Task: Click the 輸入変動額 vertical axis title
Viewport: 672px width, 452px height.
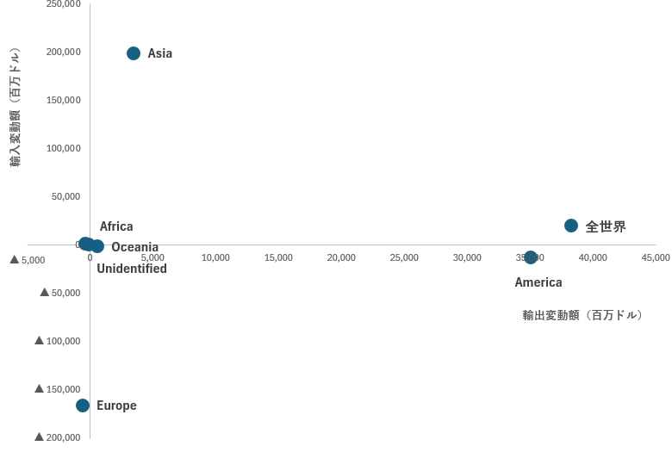Action: pos(15,107)
